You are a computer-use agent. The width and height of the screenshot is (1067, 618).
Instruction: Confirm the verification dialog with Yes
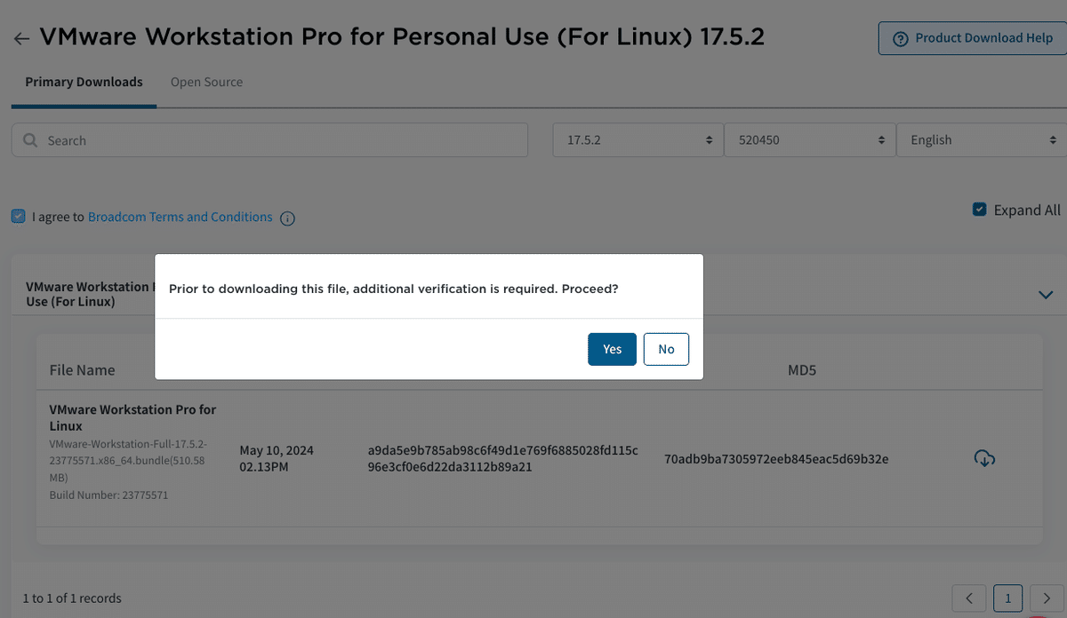(612, 349)
